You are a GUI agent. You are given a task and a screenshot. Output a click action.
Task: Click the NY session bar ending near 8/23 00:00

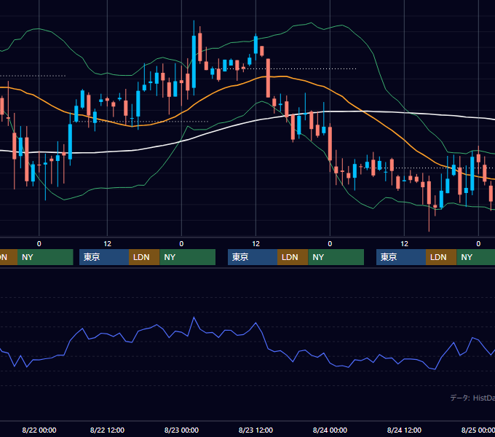(x=188, y=257)
